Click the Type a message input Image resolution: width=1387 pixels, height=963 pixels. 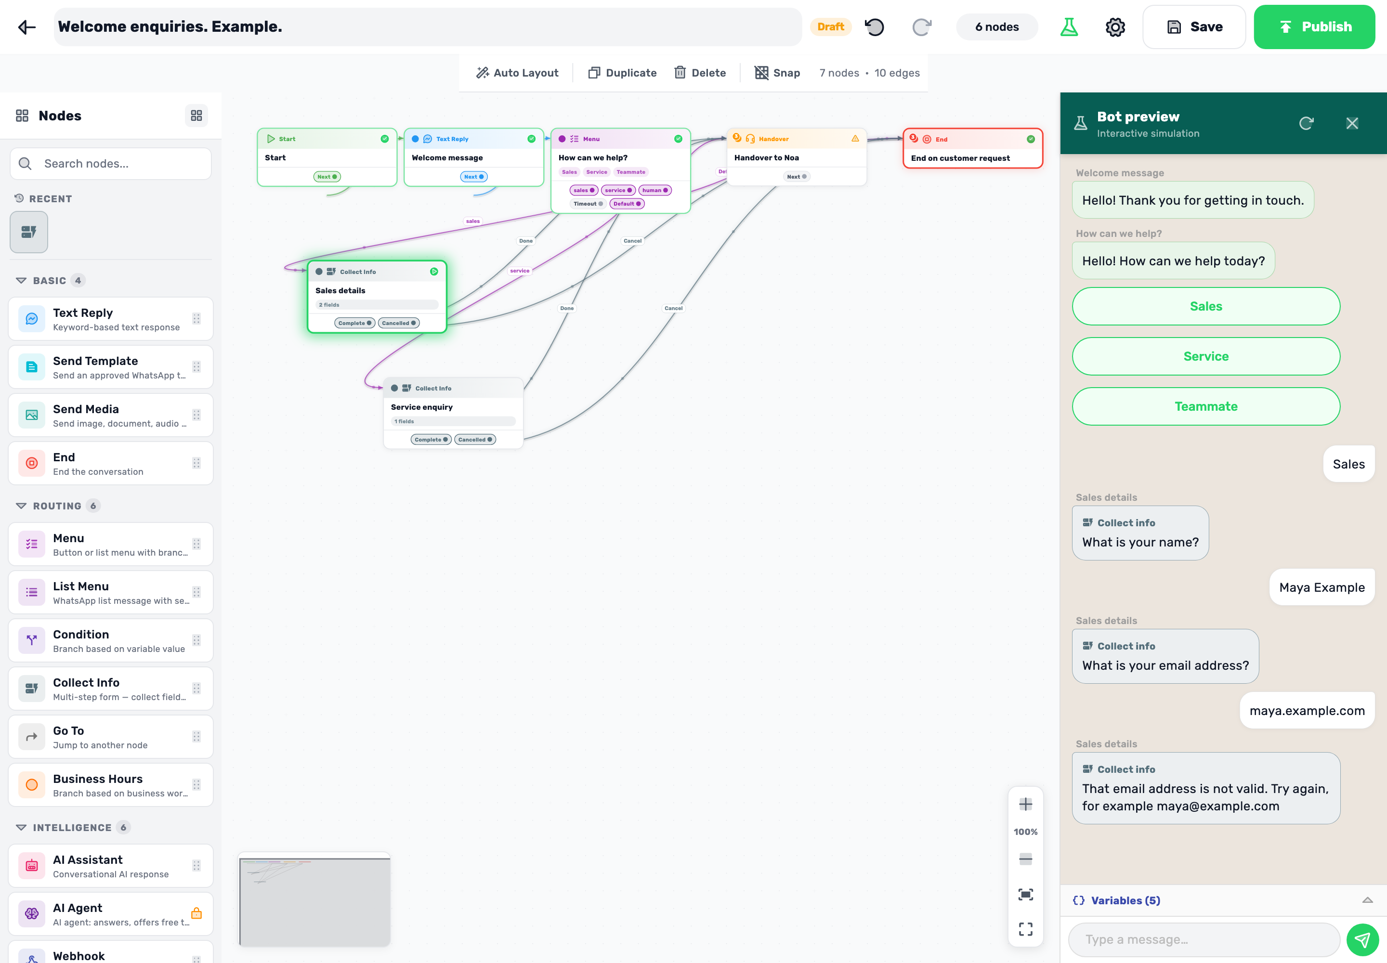point(1204,939)
